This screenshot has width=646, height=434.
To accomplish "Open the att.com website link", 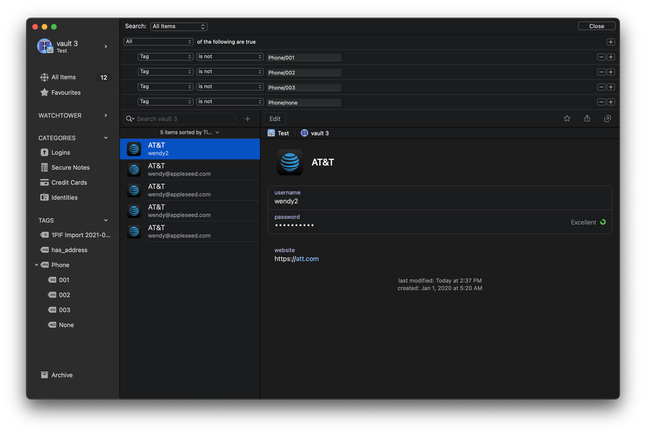I will point(307,259).
